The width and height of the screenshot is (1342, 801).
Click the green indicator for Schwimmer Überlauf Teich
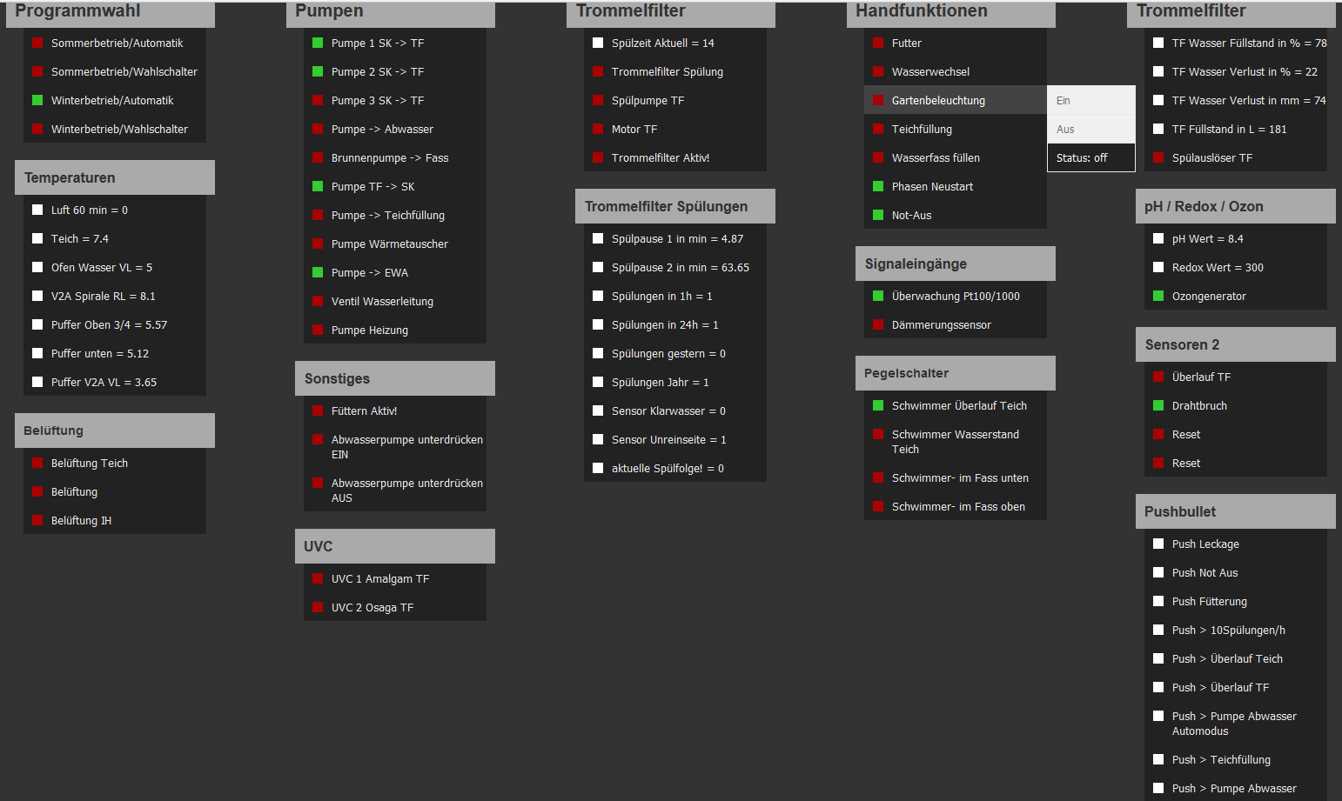pos(878,406)
